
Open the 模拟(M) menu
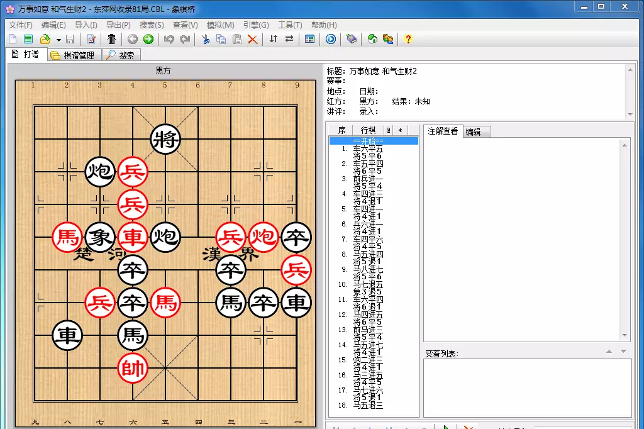pyautogui.click(x=219, y=25)
